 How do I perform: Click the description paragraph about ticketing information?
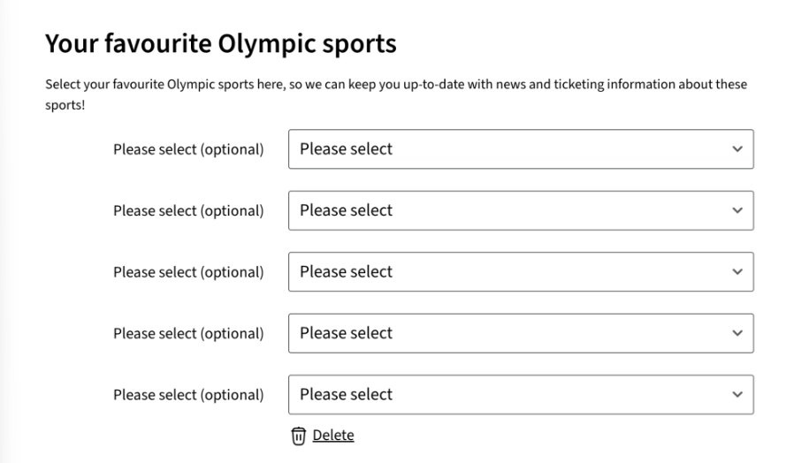point(396,85)
